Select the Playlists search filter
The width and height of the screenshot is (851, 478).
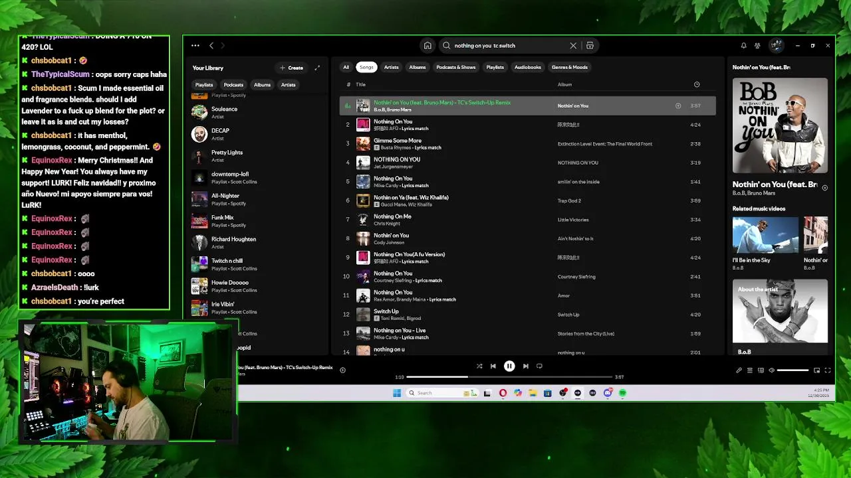[x=495, y=67]
